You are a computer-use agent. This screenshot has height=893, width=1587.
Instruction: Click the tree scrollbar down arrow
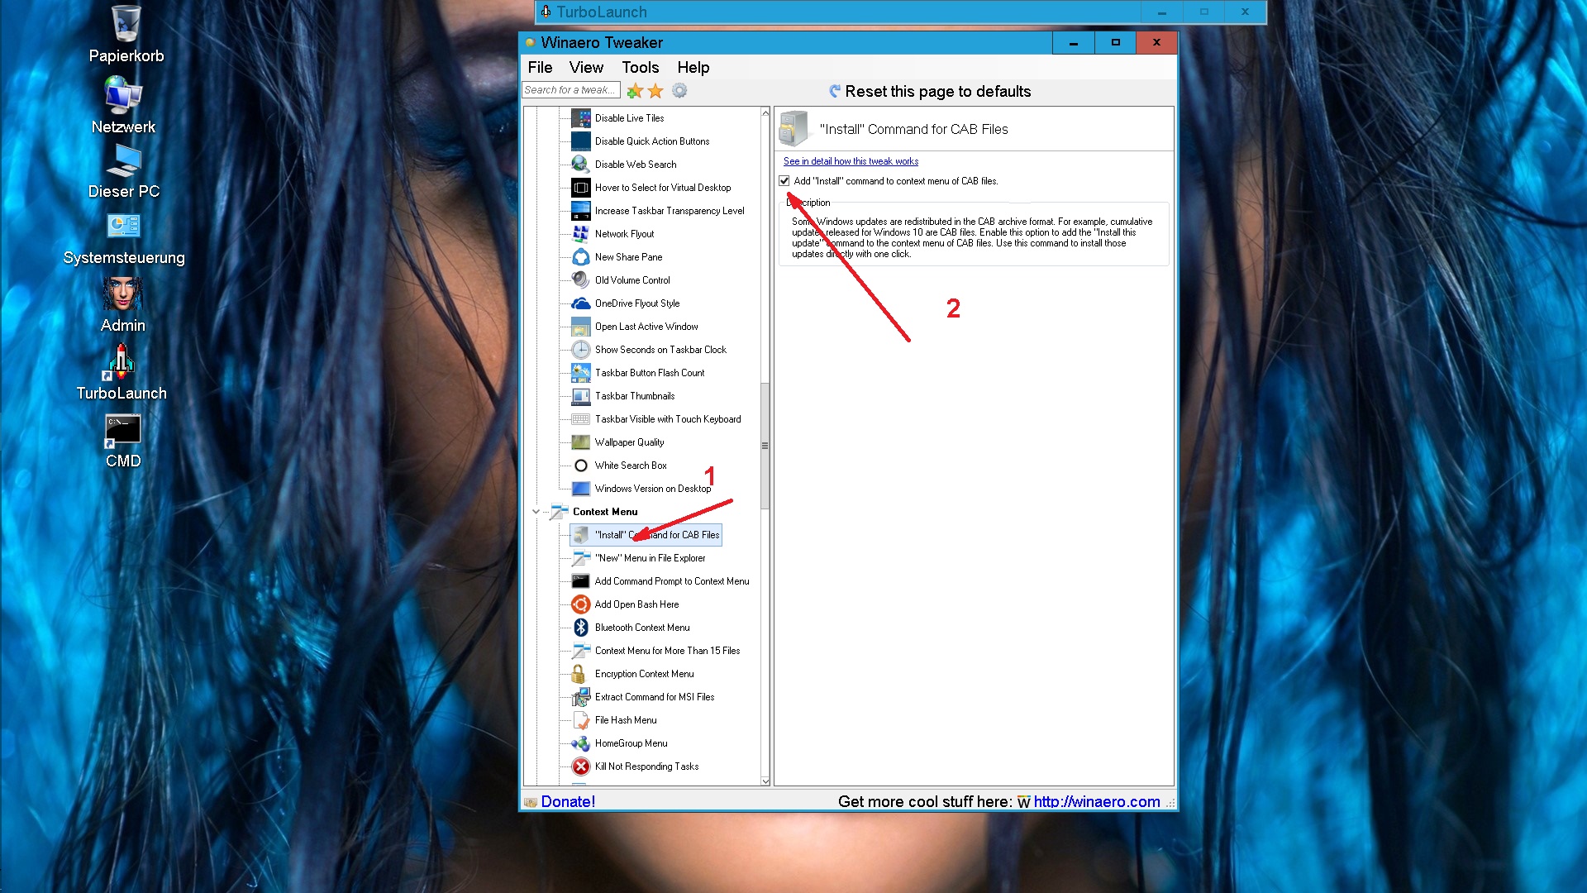coord(765,781)
